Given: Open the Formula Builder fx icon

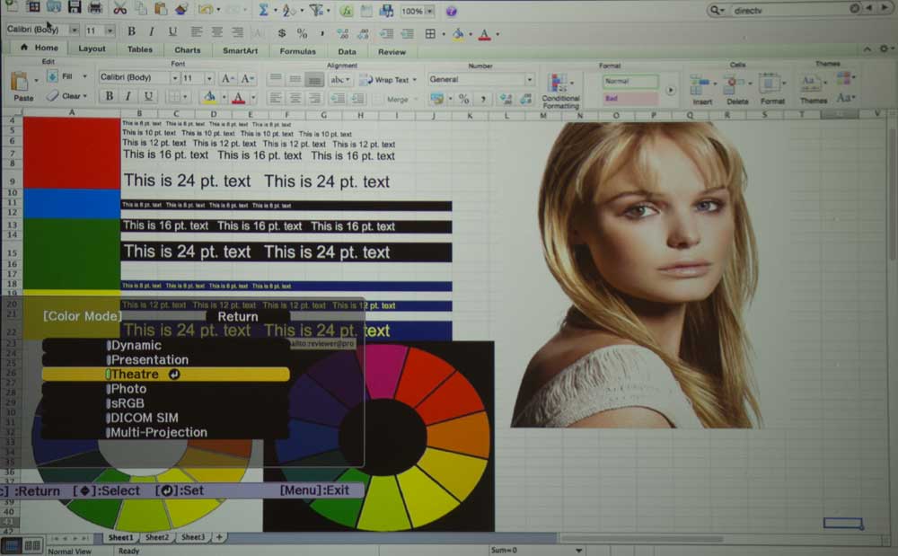Looking at the screenshot, I should [x=346, y=11].
